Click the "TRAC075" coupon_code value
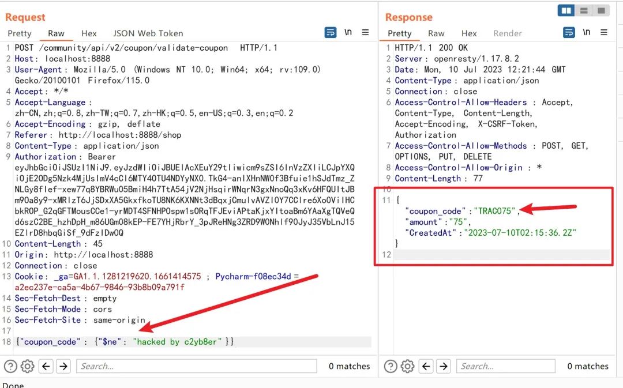This screenshot has height=388, width=623. 495,211
